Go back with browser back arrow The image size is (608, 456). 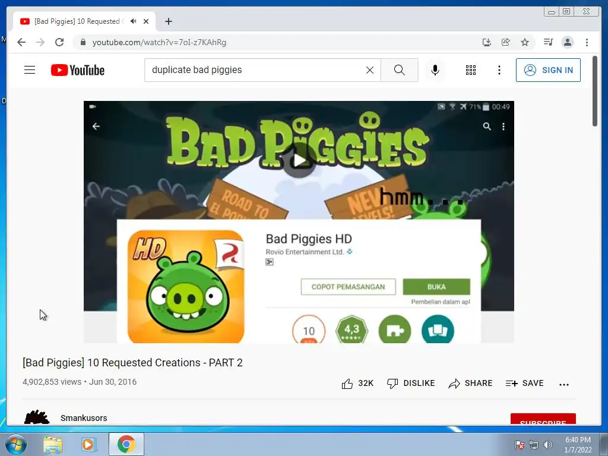click(21, 42)
